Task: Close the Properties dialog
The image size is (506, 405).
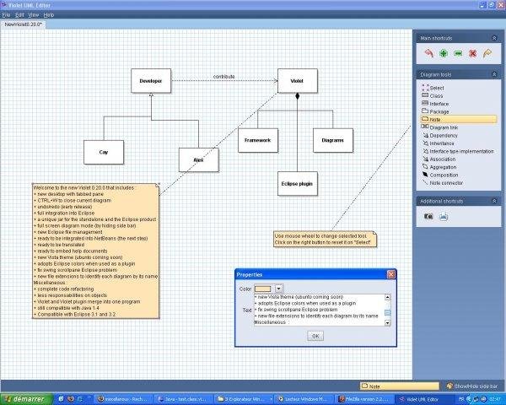Action: 391,274
